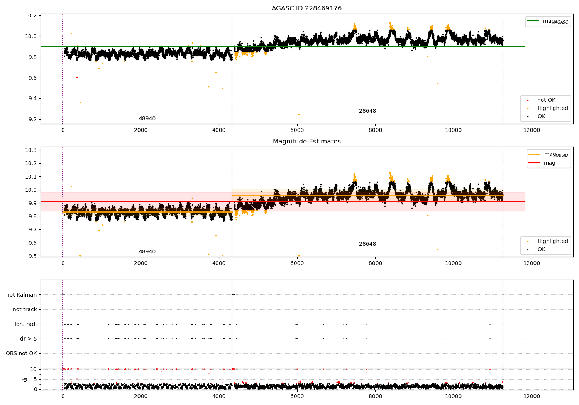Select the mag AGASC legend label in top plot

coord(555,21)
